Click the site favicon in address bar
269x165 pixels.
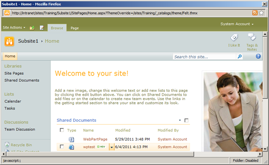point(7,13)
